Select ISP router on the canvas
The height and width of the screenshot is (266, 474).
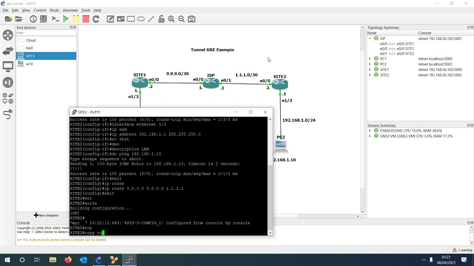coord(211,83)
